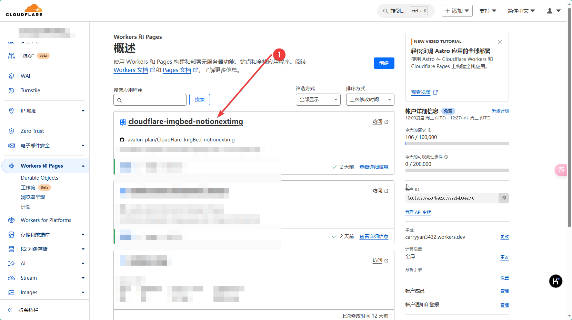Click the worker icon beside cloudflare-imgbed-notionextimg
This screenshot has width=572, height=320.
coord(123,122)
